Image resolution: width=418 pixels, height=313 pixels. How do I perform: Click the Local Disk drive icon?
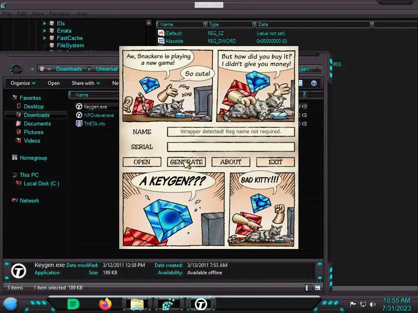(19, 183)
